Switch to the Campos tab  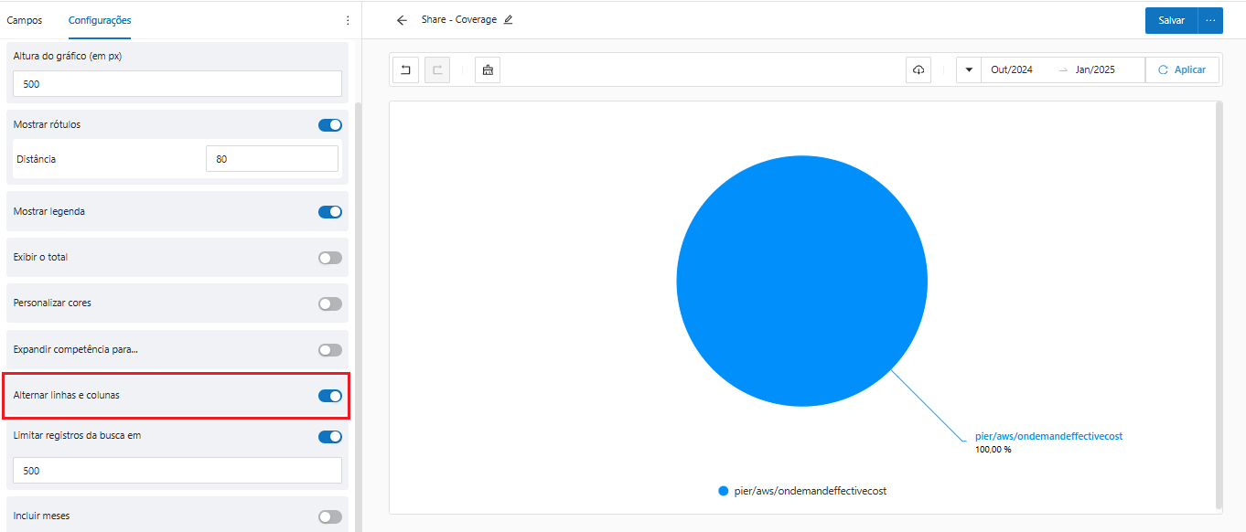tap(25, 20)
